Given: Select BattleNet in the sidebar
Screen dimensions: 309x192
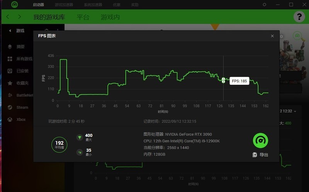Looking at the screenshot, I should 25,95.
